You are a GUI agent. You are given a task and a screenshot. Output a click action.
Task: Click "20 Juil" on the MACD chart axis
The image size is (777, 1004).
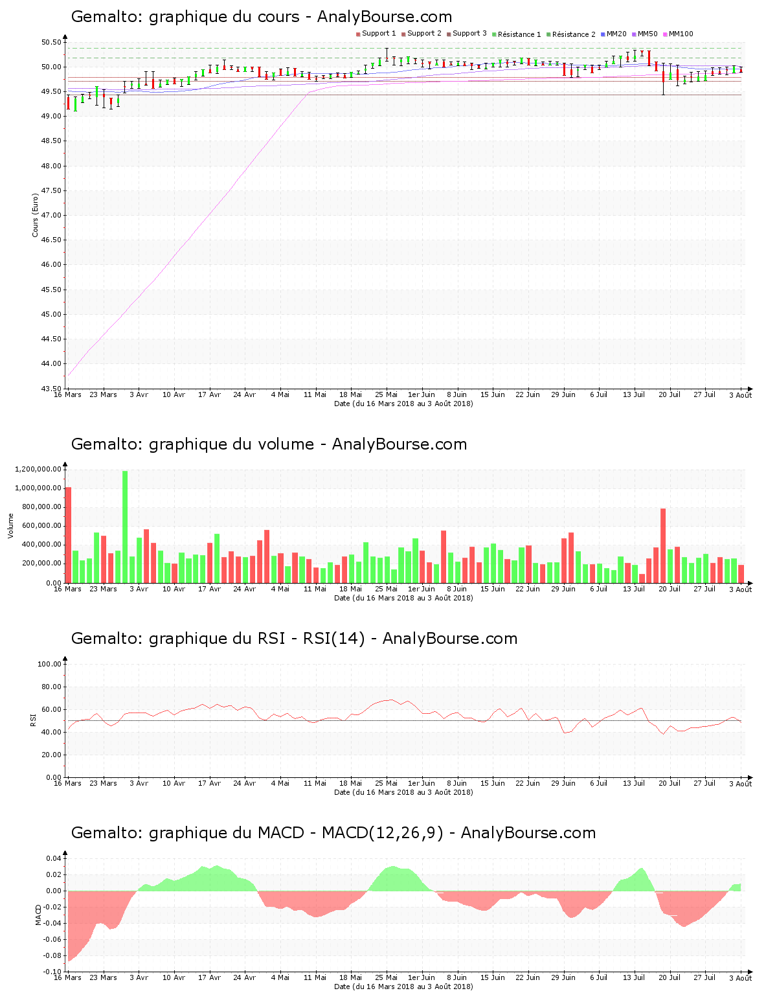(x=670, y=977)
